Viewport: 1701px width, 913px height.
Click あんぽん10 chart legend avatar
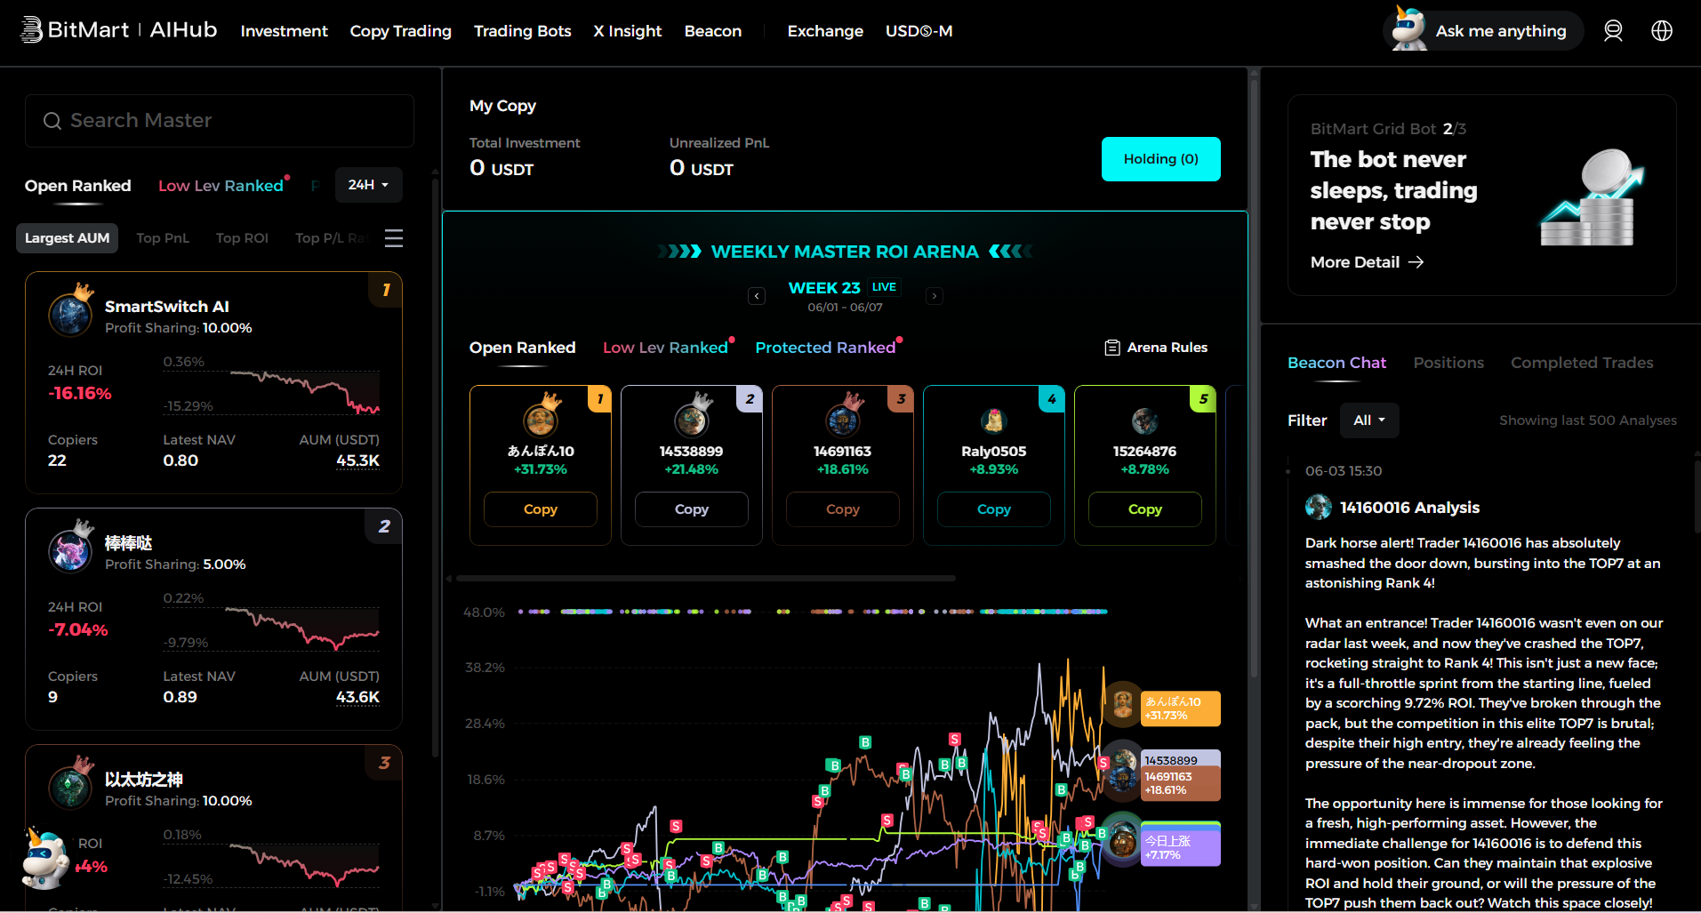tap(1122, 704)
